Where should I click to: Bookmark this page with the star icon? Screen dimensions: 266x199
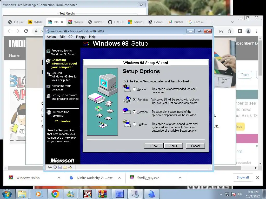pyautogui.click(x=230, y=31)
